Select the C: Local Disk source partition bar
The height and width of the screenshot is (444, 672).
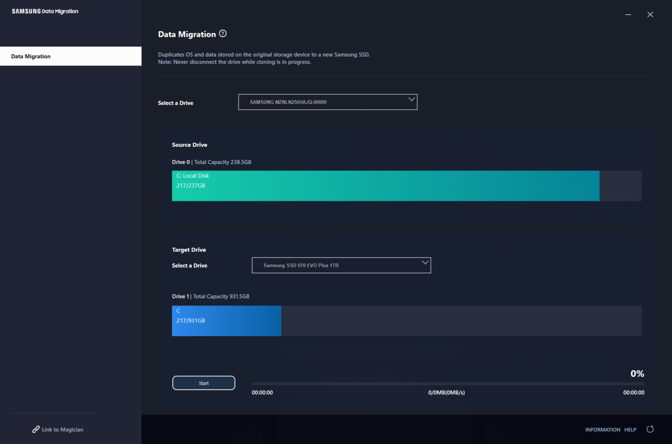385,185
